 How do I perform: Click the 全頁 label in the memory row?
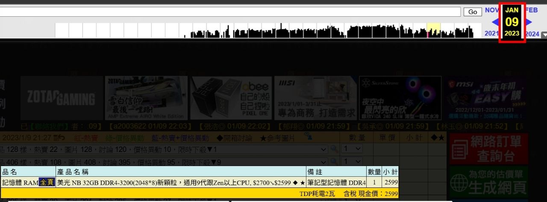click(x=47, y=183)
